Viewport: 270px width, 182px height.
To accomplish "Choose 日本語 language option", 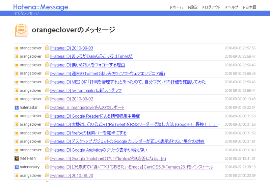I will pos(249,7).
